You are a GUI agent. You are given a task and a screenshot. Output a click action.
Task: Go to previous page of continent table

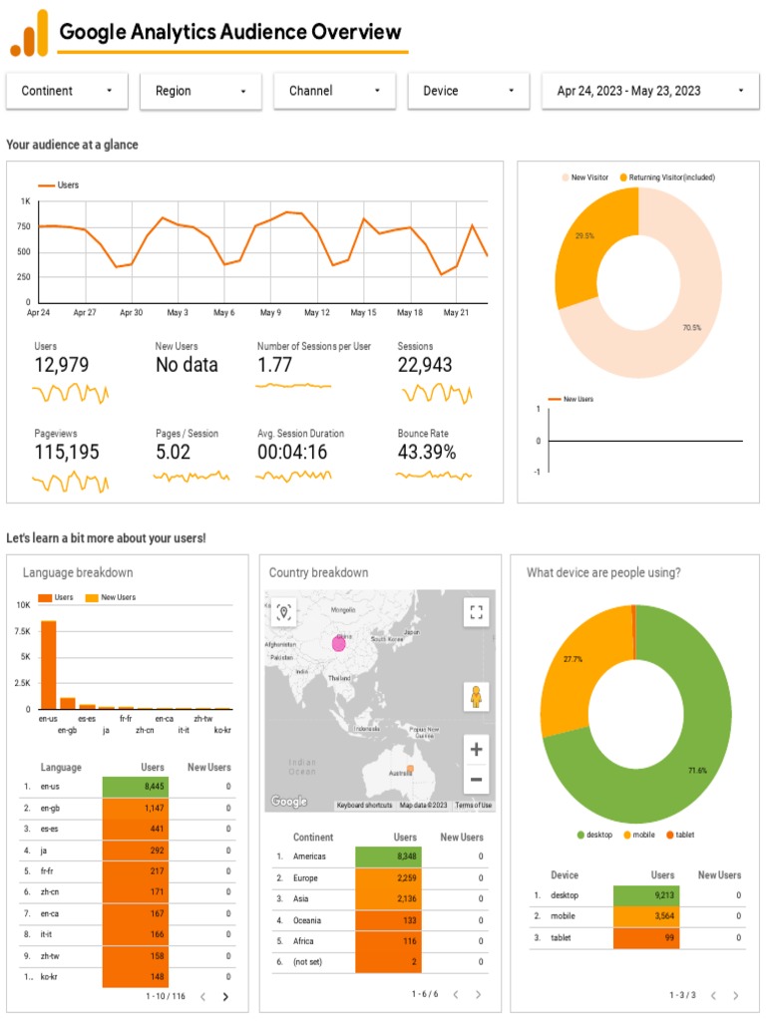tap(456, 994)
